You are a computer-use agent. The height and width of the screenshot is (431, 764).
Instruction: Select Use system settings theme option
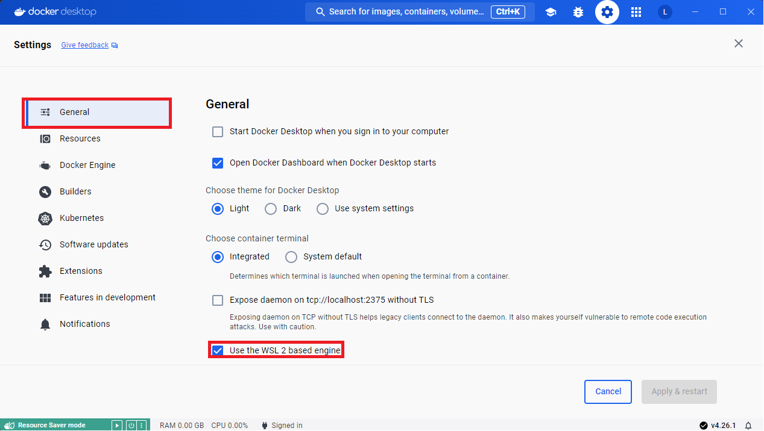323,209
